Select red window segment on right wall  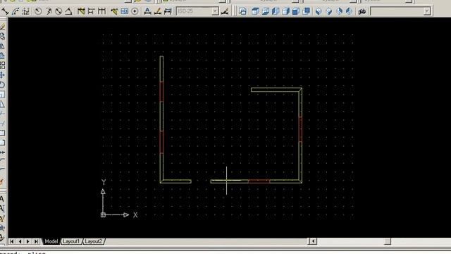300,129
